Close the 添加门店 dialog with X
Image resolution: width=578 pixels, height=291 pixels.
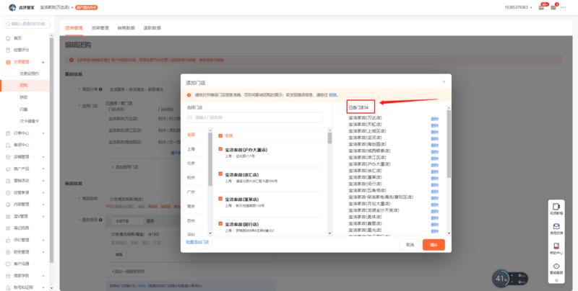(x=444, y=82)
